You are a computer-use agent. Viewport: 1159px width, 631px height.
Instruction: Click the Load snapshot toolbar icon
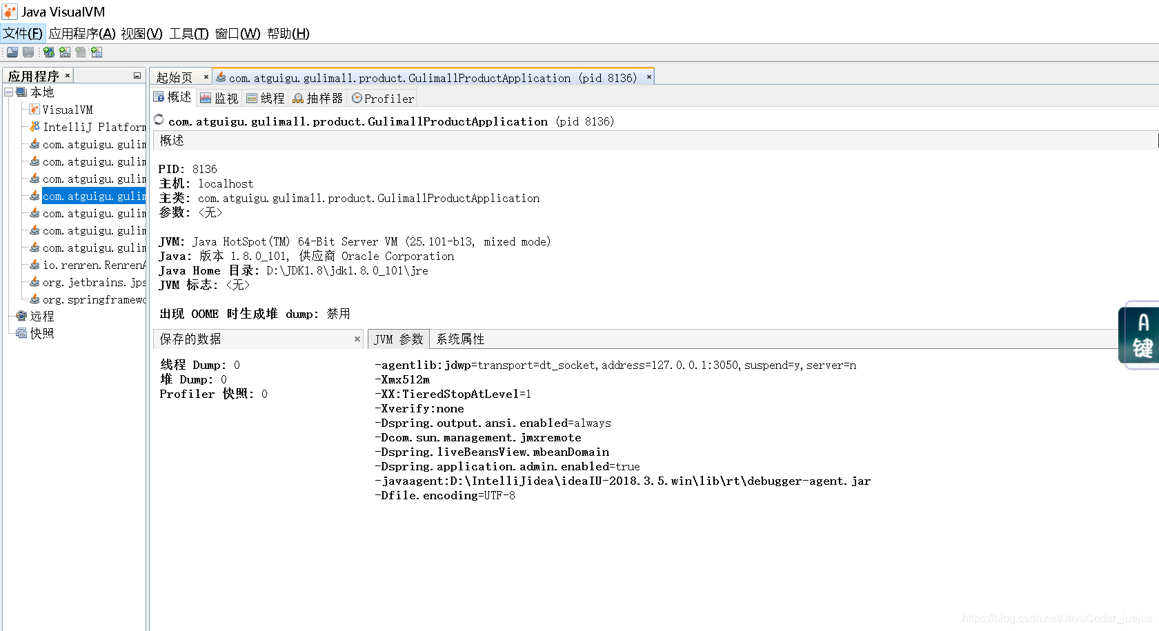coord(12,52)
